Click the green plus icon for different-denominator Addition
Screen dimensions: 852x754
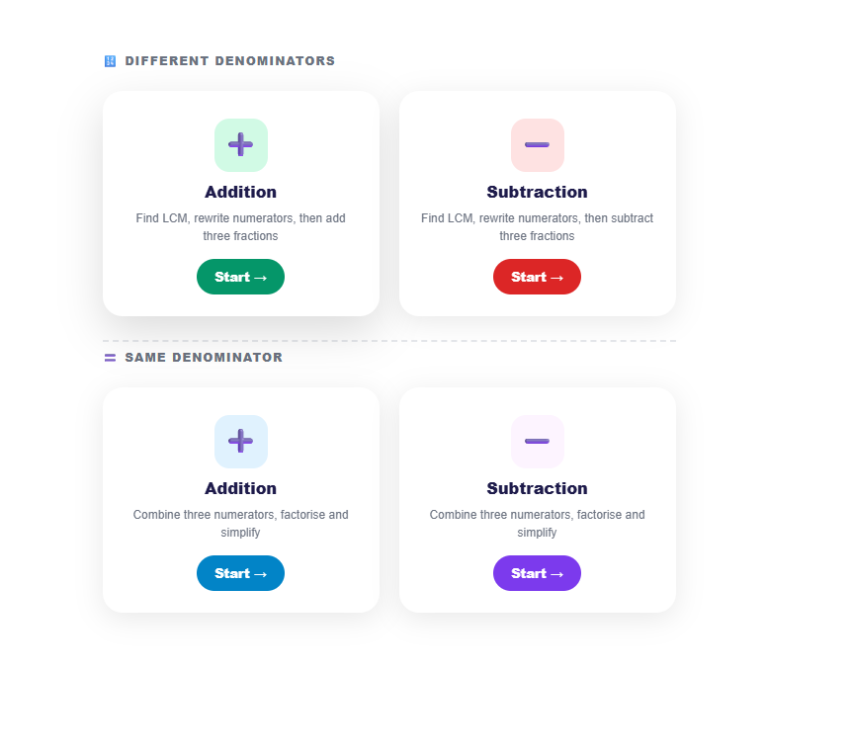click(240, 145)
